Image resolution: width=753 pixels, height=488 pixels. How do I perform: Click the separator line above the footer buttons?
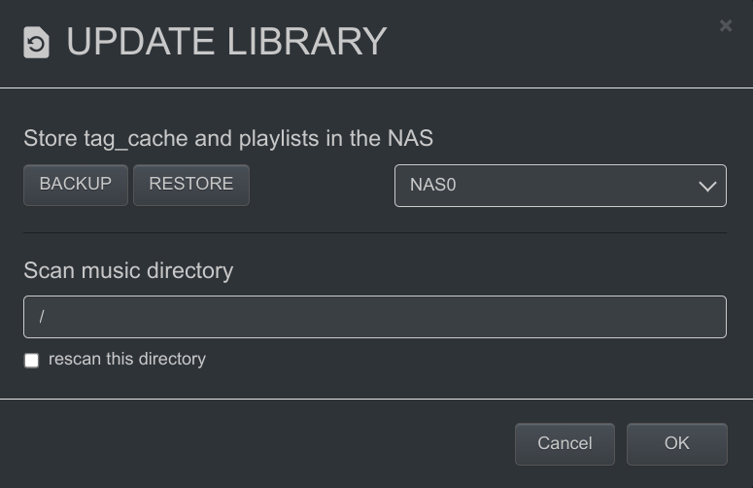click(x=376, y=399)
